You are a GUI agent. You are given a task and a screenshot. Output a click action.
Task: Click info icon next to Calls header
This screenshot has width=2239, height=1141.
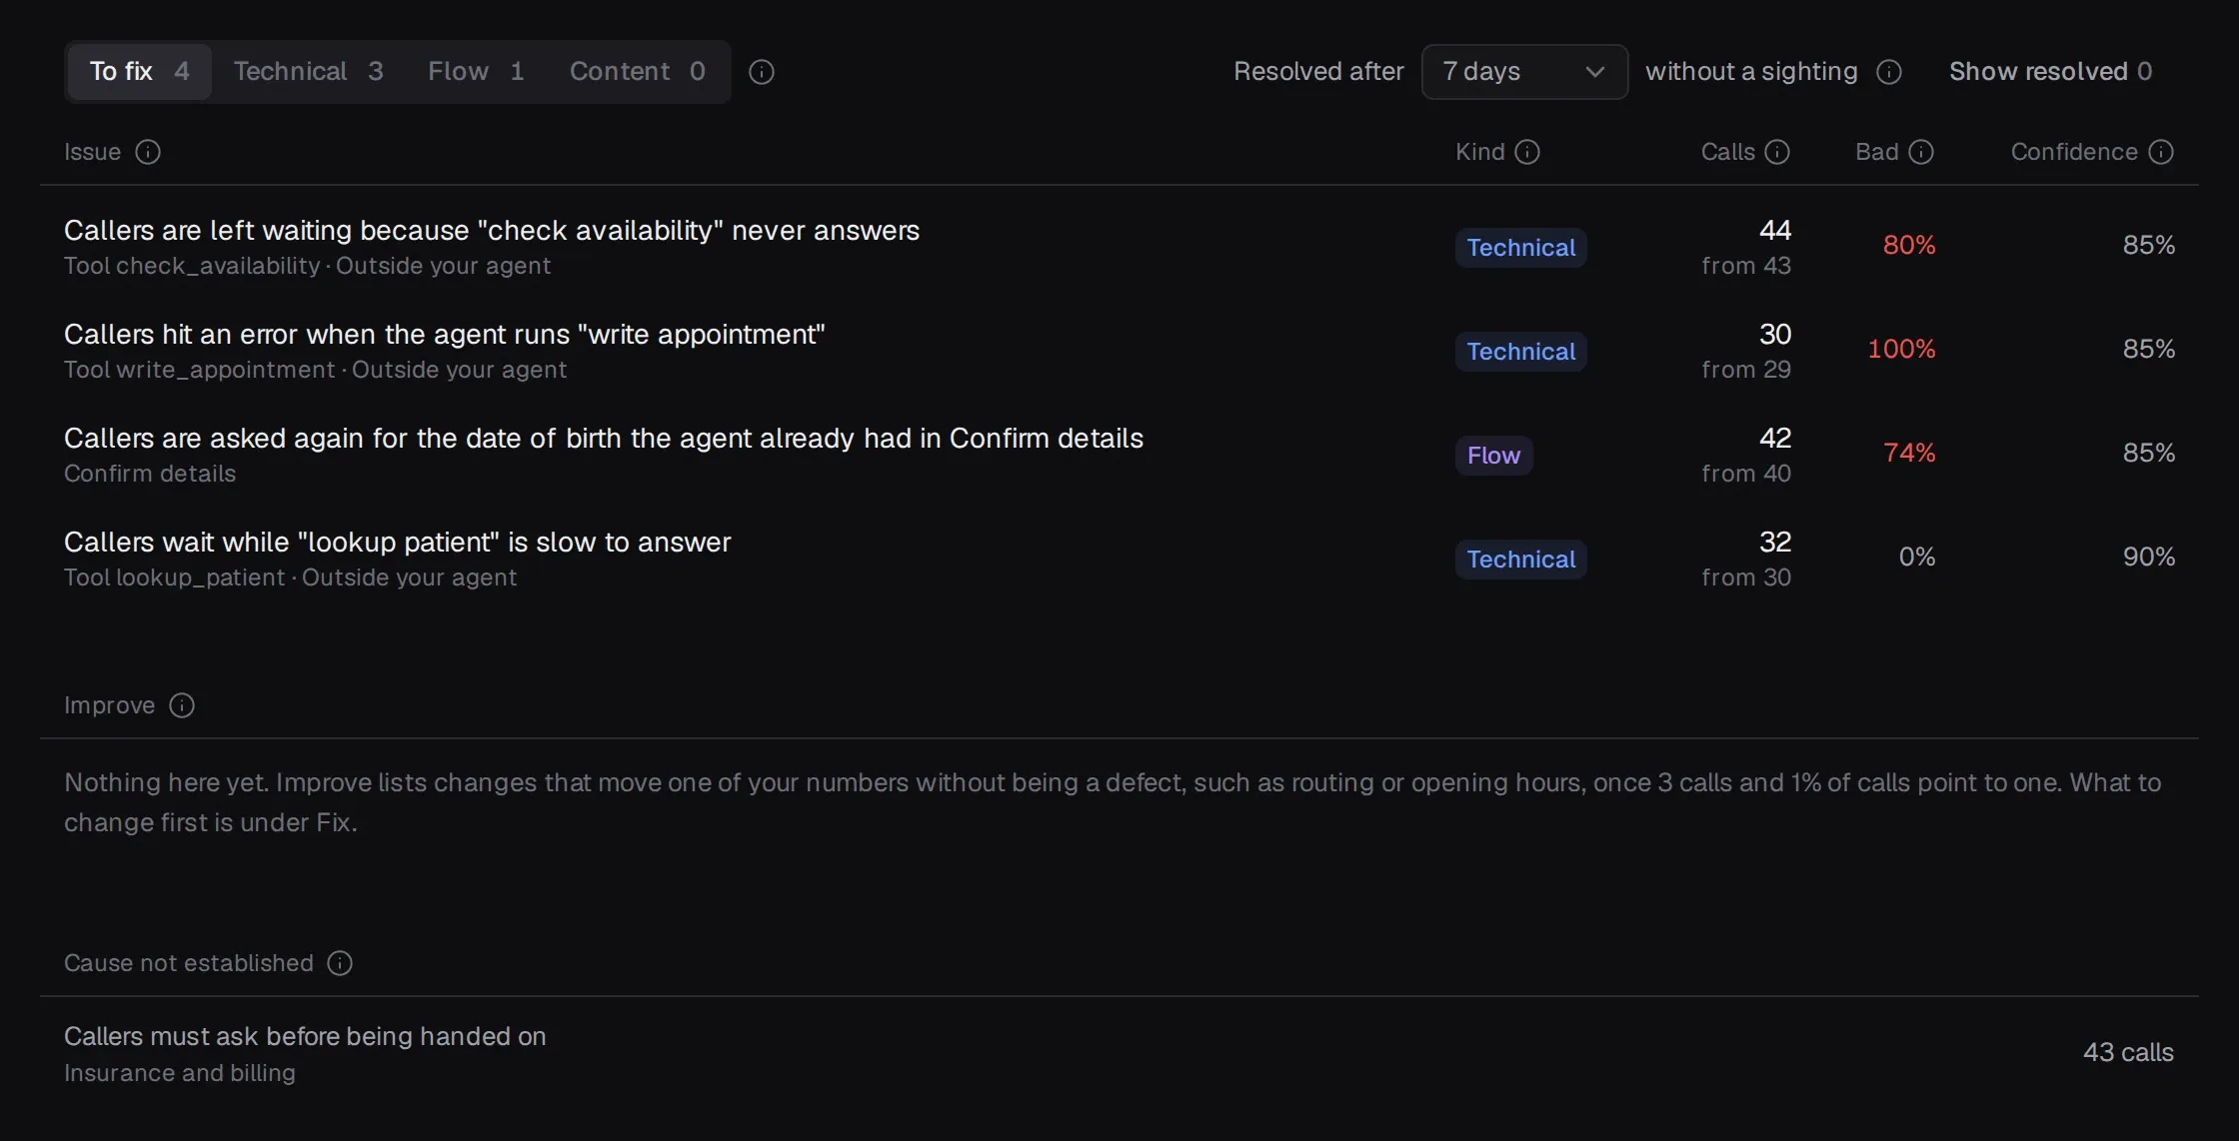tap(1777, 152)
